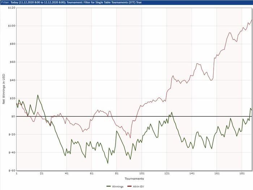Click the $40 y-axis label
The width and height of the screenshot is (253, 190).
point(12,80)
